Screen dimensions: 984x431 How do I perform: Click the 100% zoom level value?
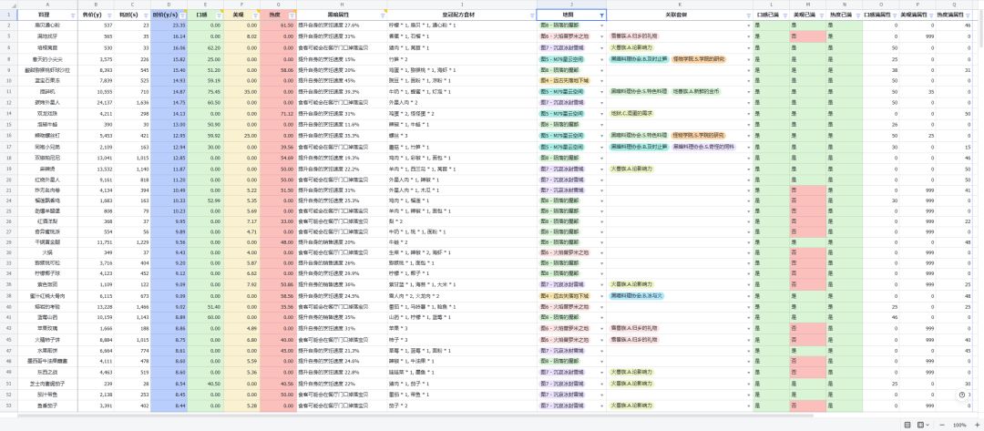959,425
